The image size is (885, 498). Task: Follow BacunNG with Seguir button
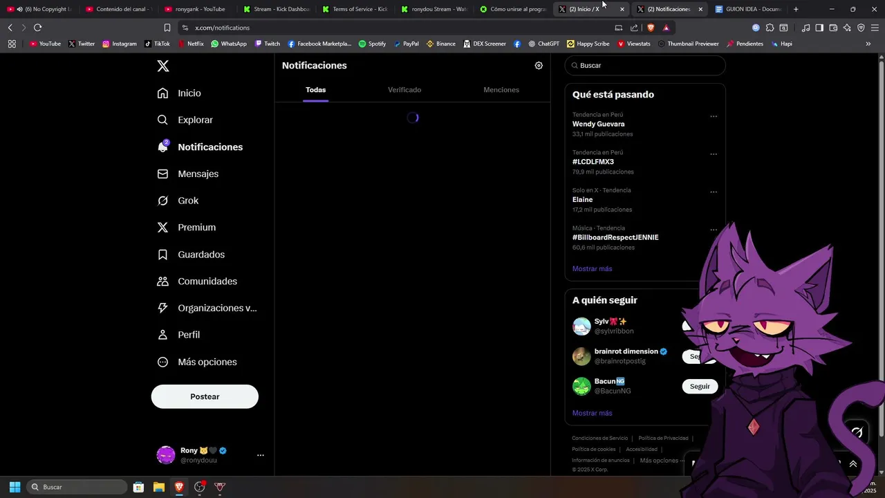700,386
